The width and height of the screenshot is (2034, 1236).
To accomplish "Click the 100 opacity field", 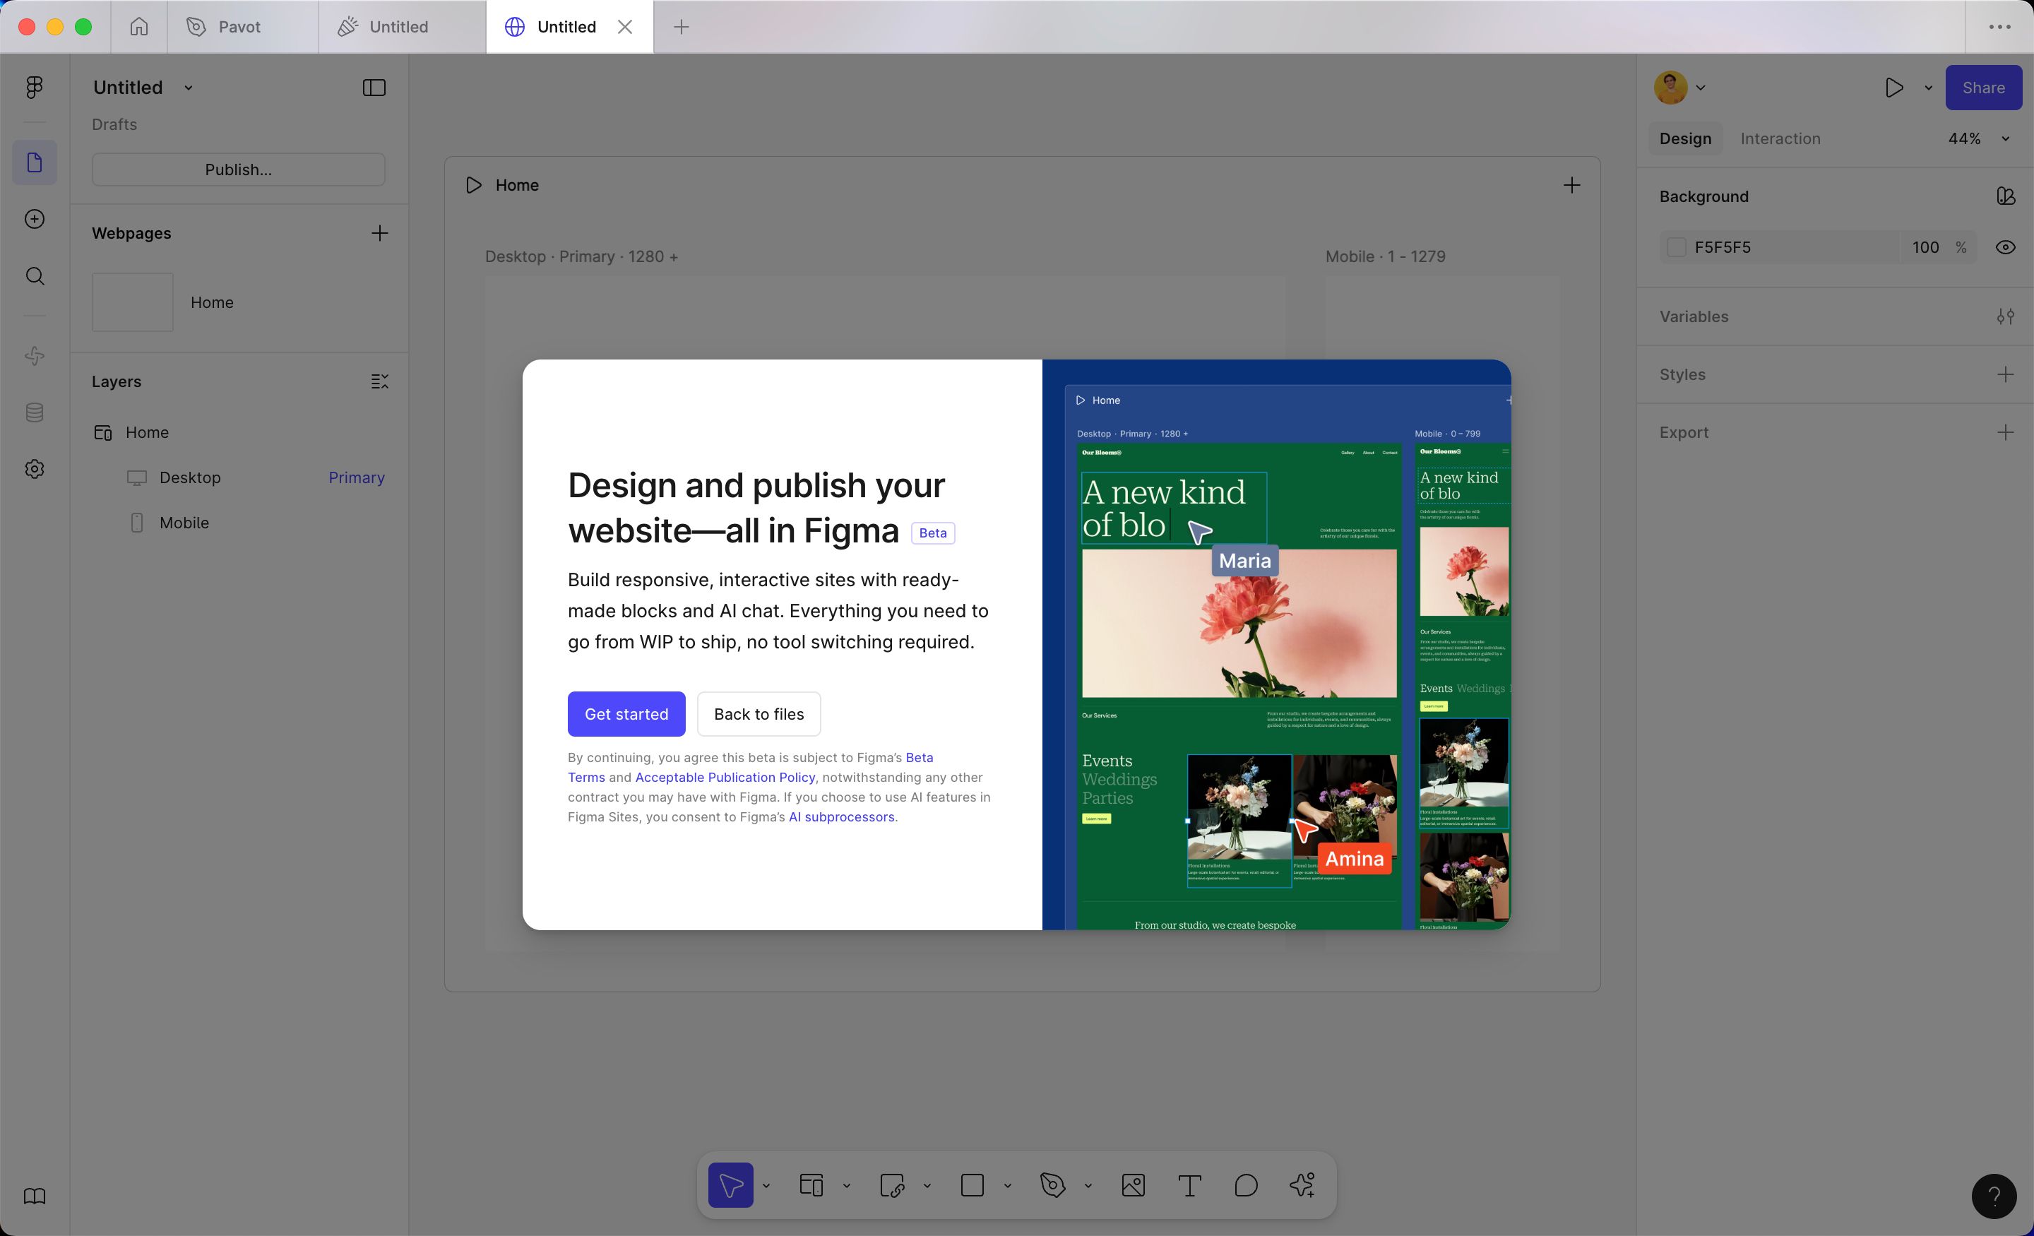I will (x=1925, y=247).
